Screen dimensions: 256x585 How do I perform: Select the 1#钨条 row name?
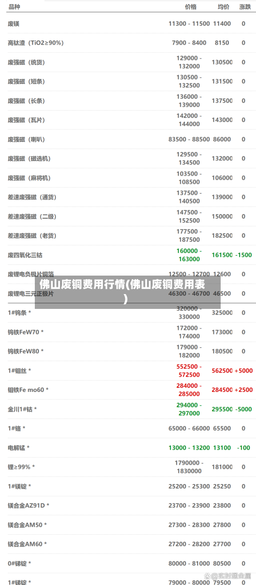[19, 312]
